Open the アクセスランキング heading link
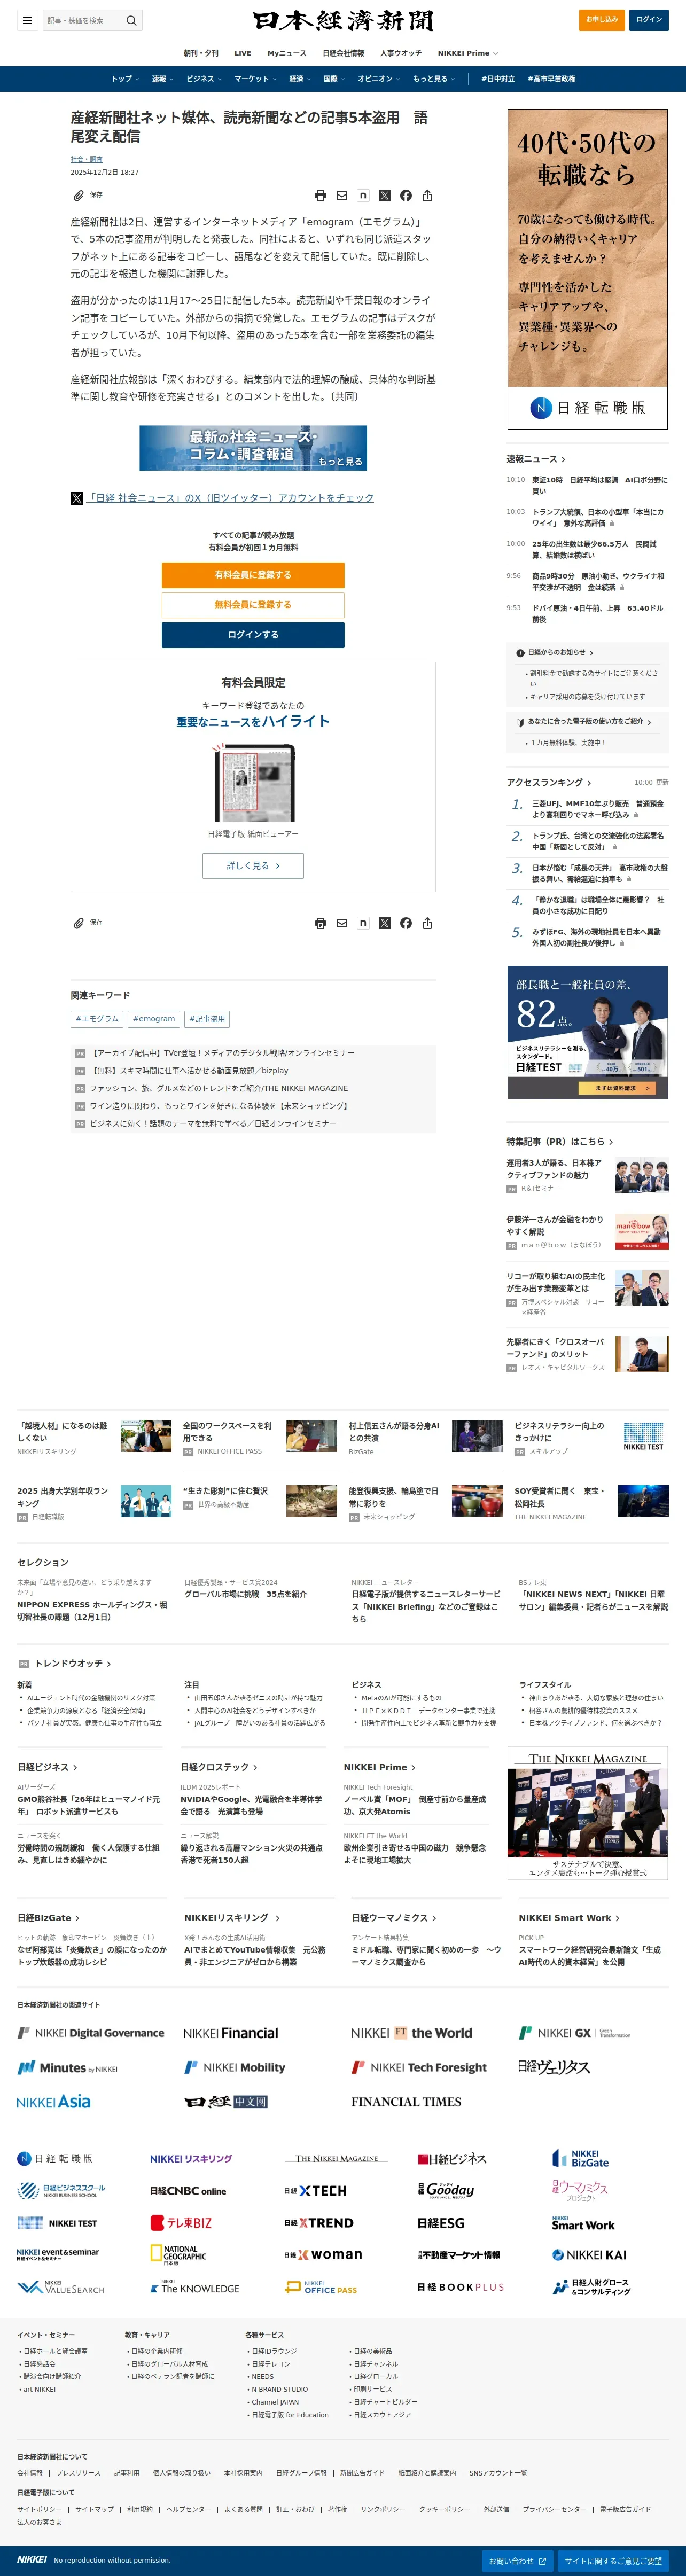 coord(549,783)
